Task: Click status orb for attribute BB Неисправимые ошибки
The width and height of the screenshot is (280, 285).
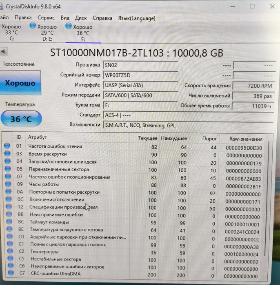Action: pyautogui.click(x=9, y=214)
